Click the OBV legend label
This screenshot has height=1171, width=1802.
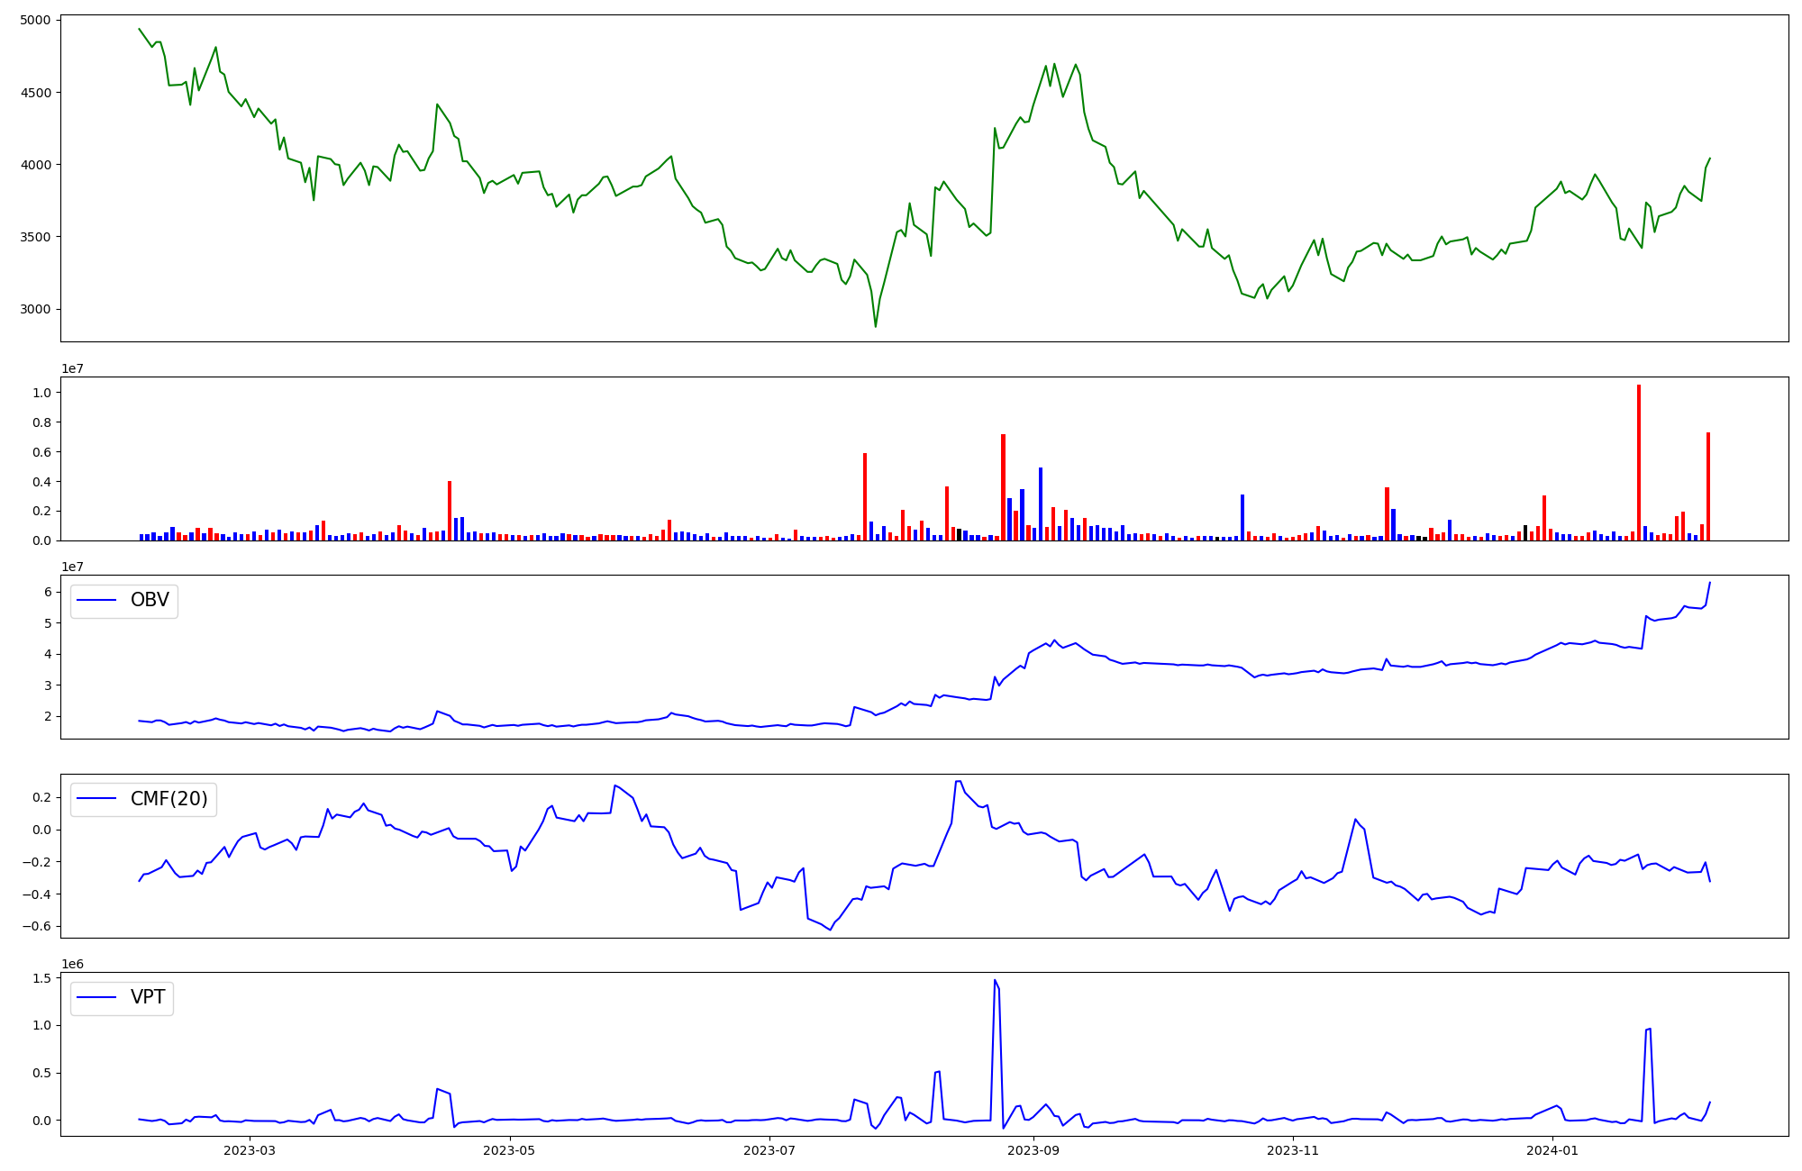point(150,601)
